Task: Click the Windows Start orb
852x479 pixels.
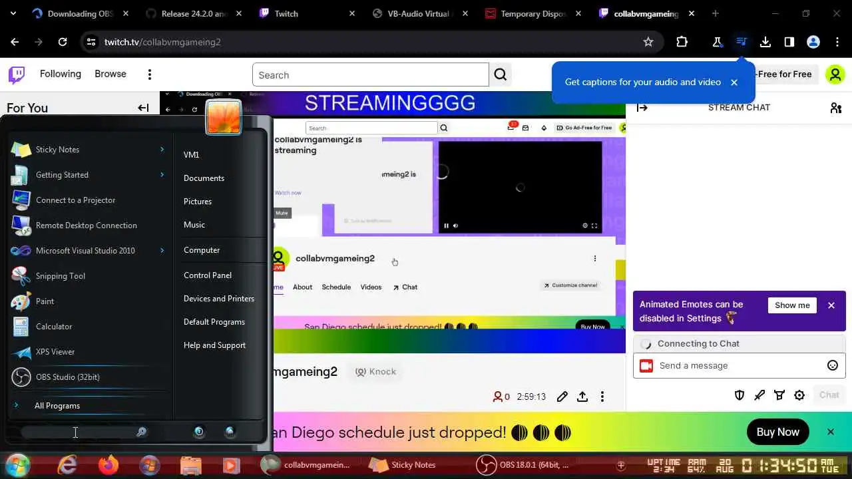Action: pos(18,465)
